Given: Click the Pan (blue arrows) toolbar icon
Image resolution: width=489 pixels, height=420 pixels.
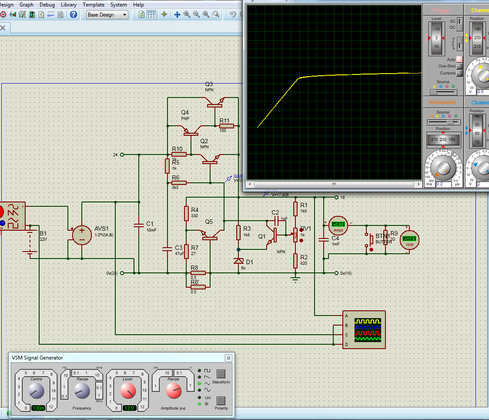Looking at the screenshot, I should (178, 14).
